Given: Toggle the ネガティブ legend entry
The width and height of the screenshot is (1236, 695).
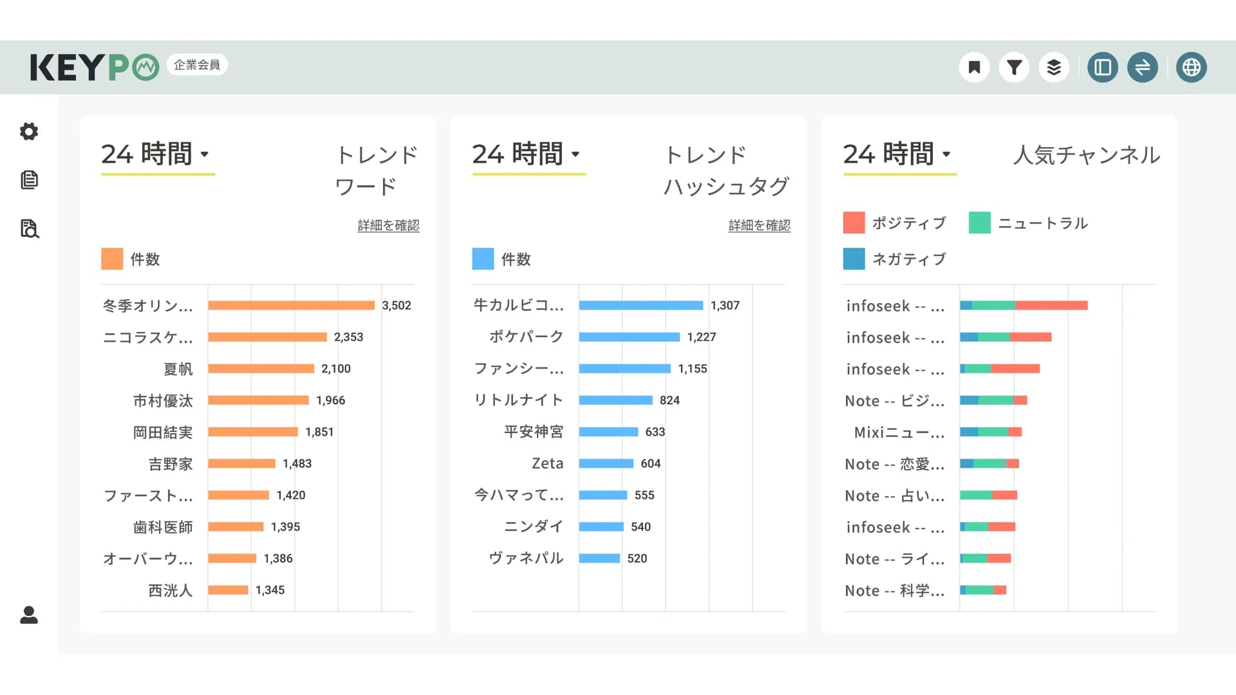Looking at the screenshot, I should [895, 259].
